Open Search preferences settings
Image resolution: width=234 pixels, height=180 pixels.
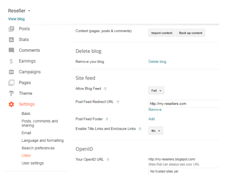(38, 148)
